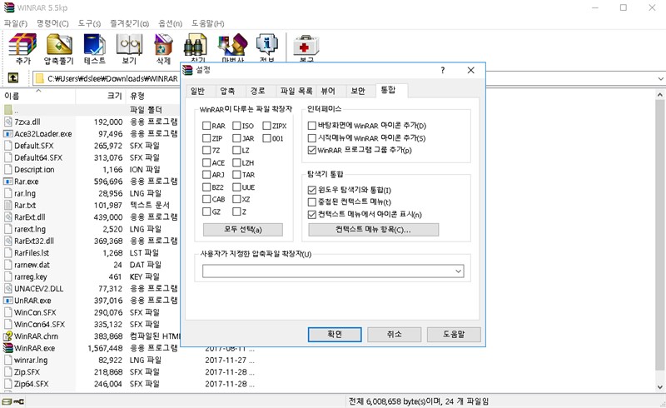Click the Rar.exe file icon
This screenshot has width=666, height=408.
(8, 182)
